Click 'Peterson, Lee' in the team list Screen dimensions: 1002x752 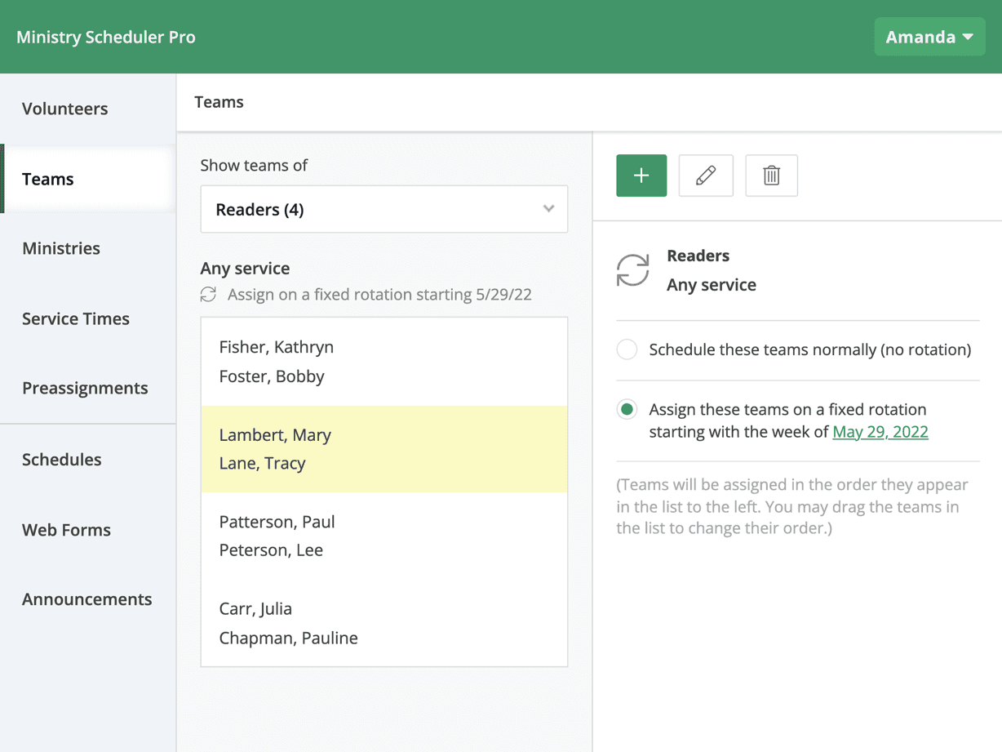pyautogui.click(x=271, y=550)
